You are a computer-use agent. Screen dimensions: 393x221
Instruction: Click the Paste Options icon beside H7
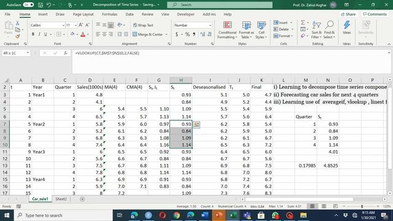(x=196, y=124)
